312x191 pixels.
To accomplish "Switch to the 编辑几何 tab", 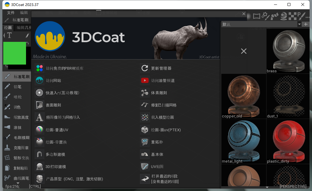I will click(23, 27).
